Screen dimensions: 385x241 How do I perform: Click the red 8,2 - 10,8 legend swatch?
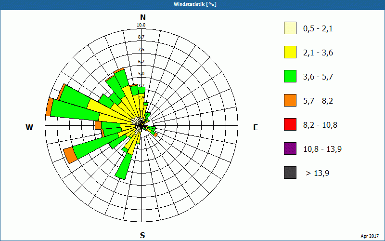[x=290, y=124]
